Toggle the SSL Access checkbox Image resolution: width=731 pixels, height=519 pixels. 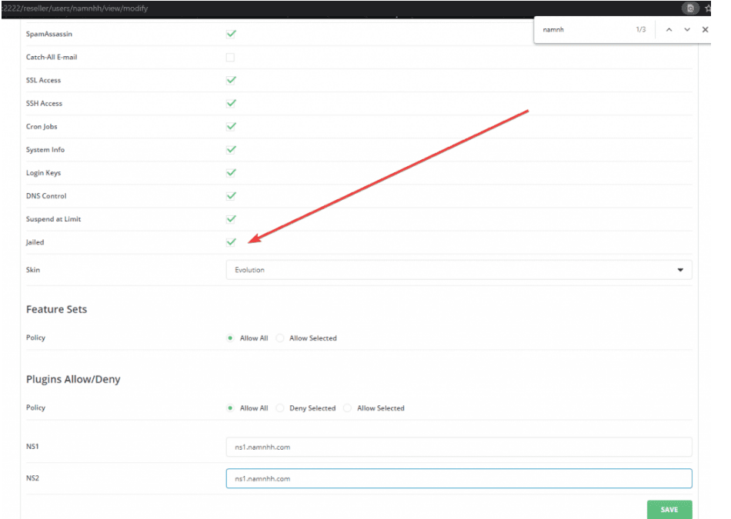231,80
